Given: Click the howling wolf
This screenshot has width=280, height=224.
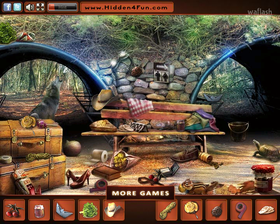Looking at the screenshot, I should click(47, 100).
